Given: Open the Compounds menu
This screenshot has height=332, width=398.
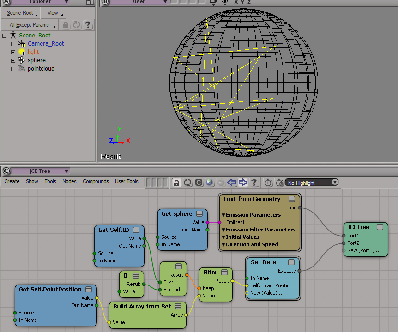Looking at the screenshot, I should pos(96,181).
